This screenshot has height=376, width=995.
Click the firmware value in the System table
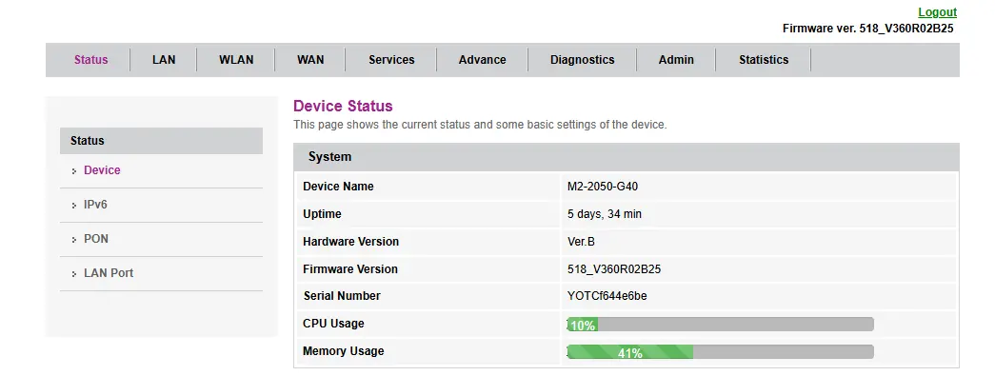613,269
